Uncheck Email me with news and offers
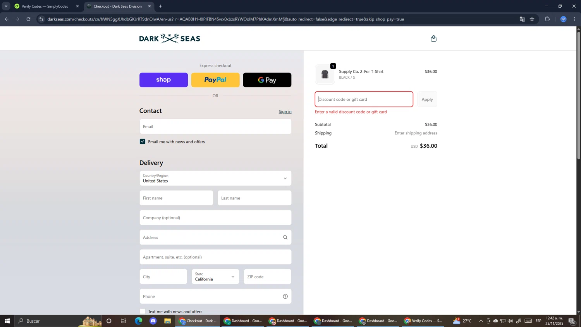The height and width of the screenshot is (327, 581). tap(143, 141)
